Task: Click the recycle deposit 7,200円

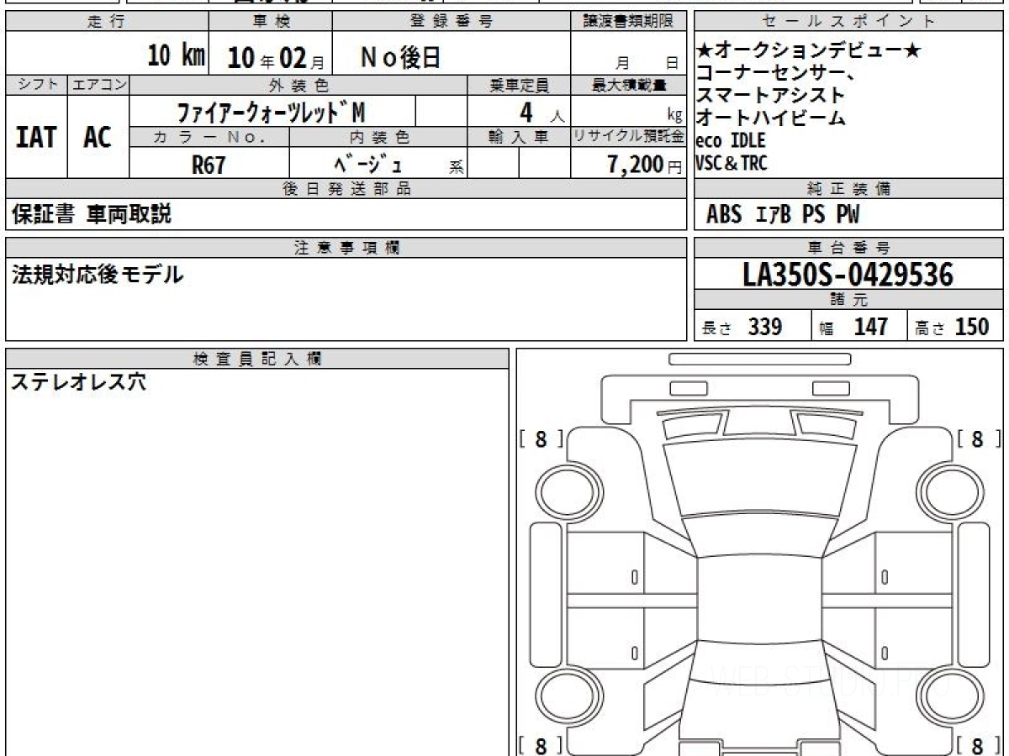Action: point(644,165)
